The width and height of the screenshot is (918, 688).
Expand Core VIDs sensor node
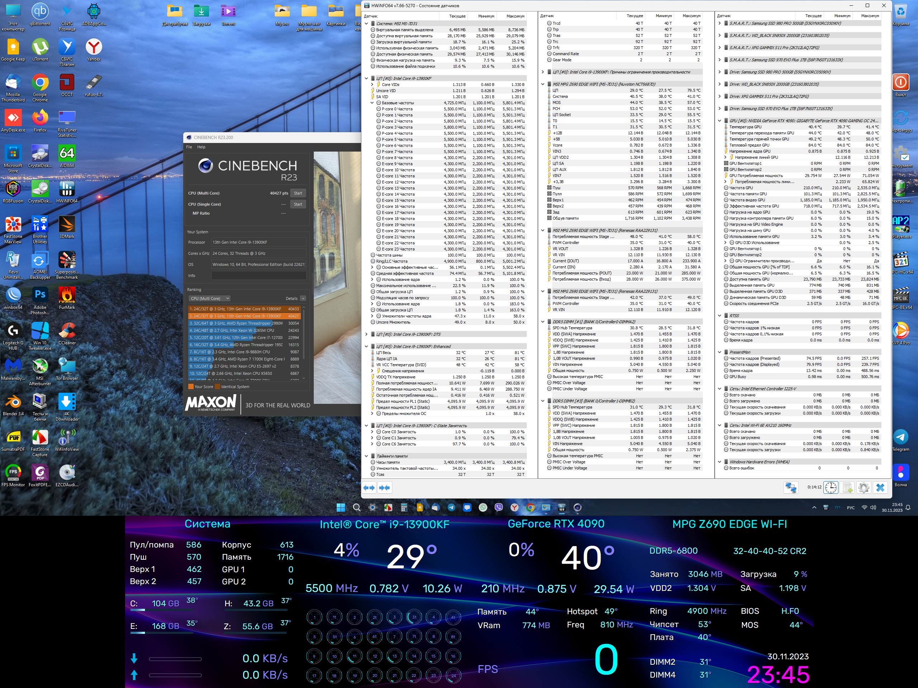point(372,85)
